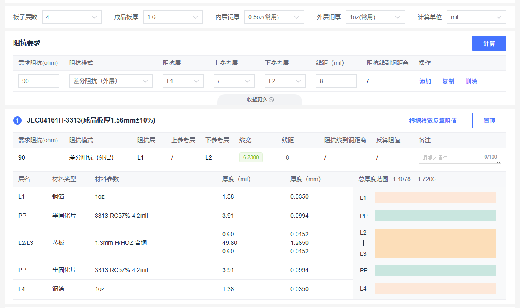Expand the 外层铜厚 outer copper dropdown

tap(375, 17)
